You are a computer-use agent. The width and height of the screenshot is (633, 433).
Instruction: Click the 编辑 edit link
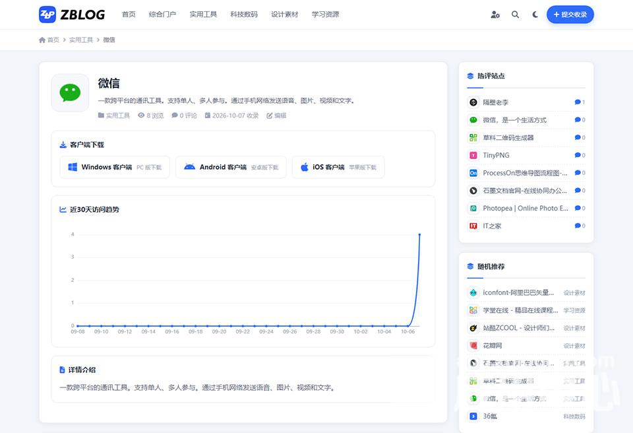pyautogui.click(x=276, y=116)
